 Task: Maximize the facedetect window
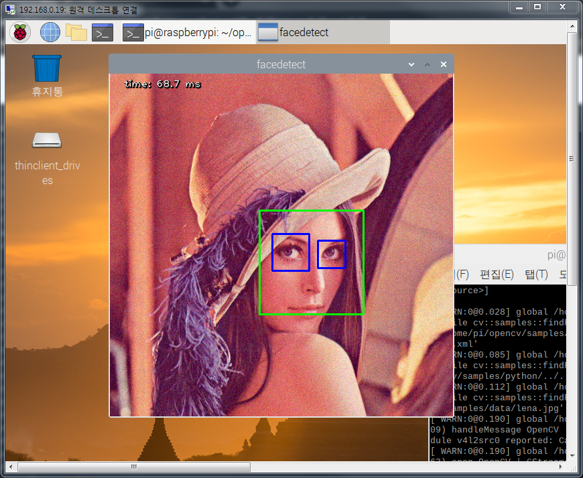coord(428,64)
